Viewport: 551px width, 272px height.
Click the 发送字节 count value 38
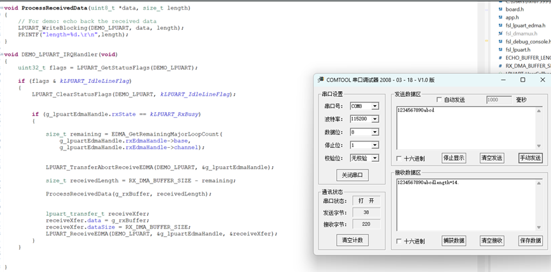point(366,213)
